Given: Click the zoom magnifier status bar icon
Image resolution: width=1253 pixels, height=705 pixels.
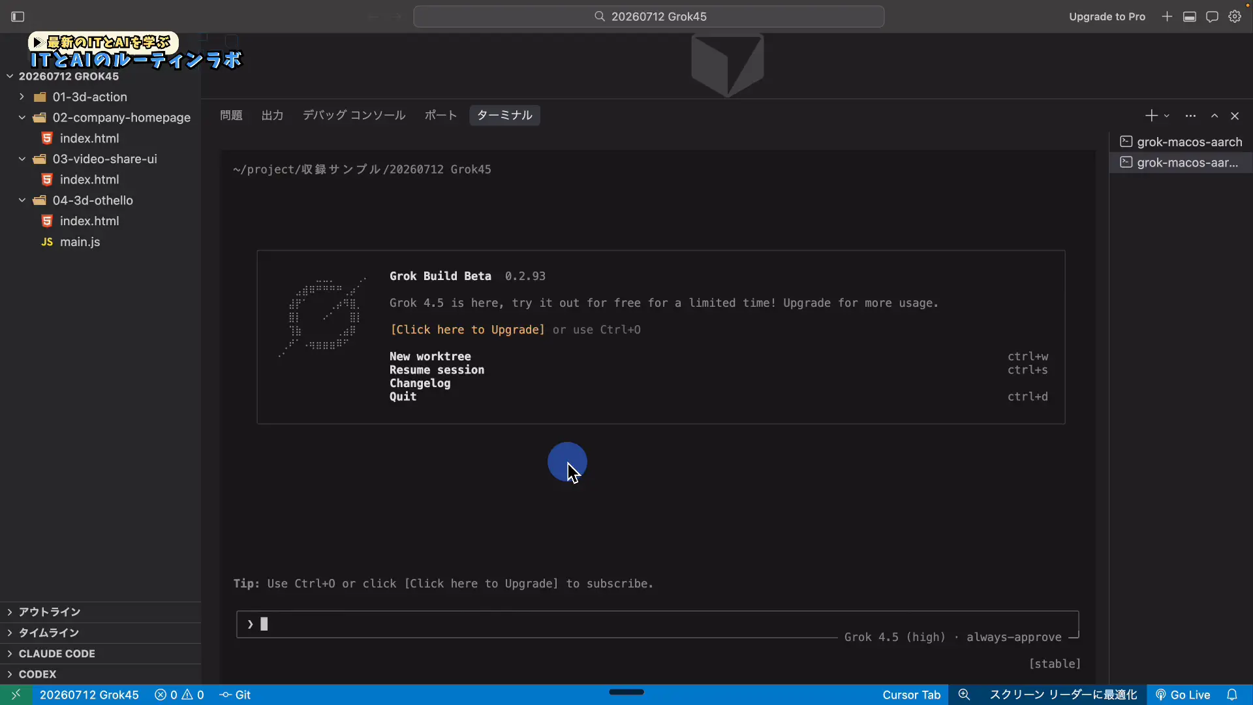Looking at the screenshot, I should [x=964, y=695].
